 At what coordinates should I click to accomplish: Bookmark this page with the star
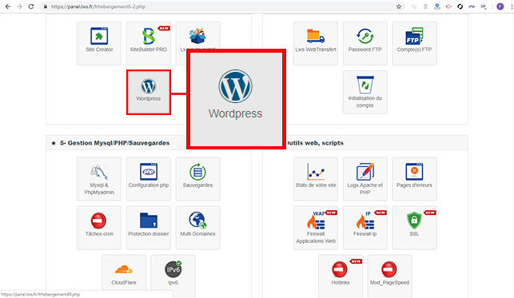(x=399, y=6)
